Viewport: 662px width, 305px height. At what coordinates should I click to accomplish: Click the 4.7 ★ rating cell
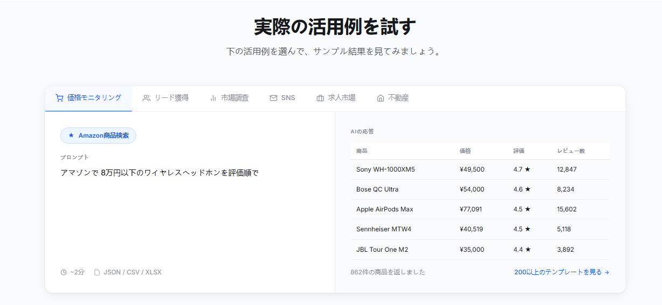(522, 169)
